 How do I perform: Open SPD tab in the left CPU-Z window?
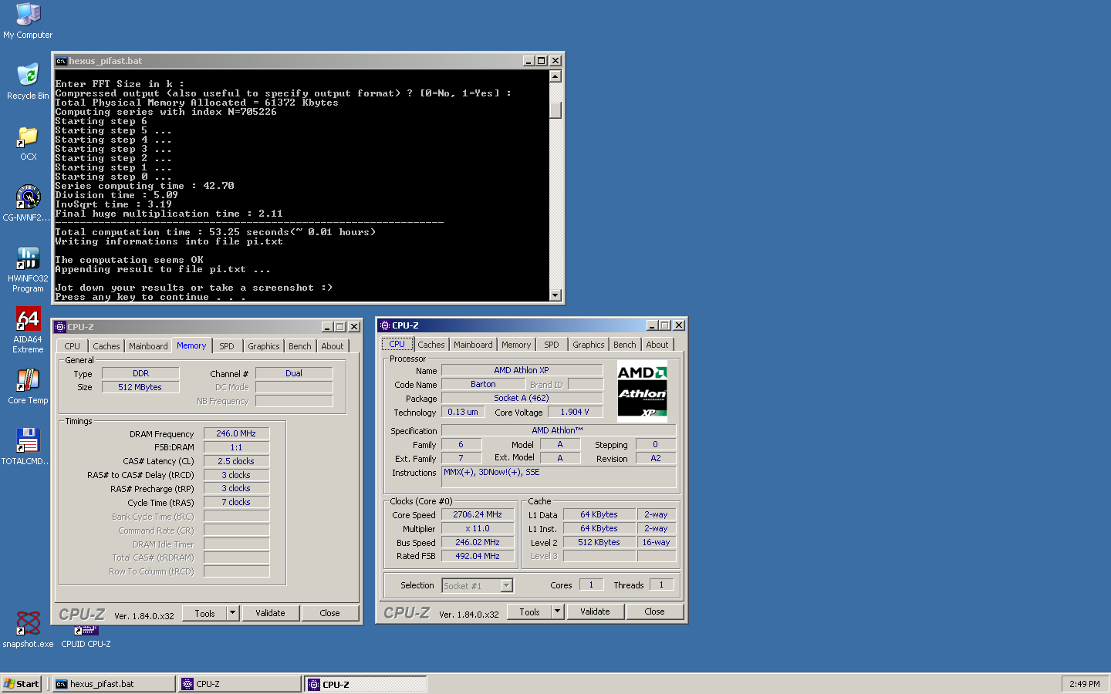(227, 346)
